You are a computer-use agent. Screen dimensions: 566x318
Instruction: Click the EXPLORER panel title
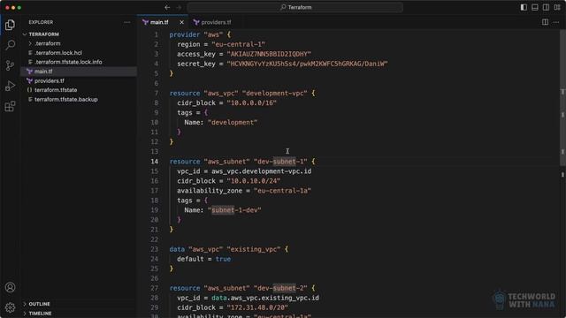pyautogui.click(x=41, y=22)
